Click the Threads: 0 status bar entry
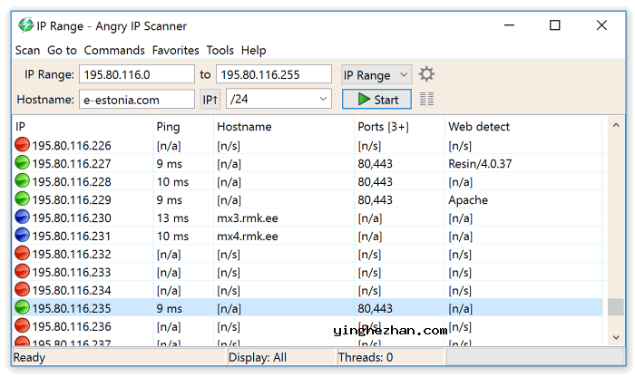 [366, 357]
